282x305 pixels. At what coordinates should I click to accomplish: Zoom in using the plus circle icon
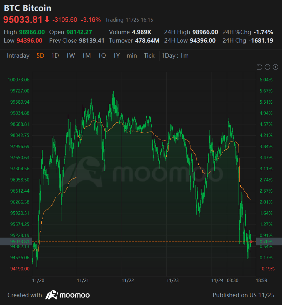275,67
